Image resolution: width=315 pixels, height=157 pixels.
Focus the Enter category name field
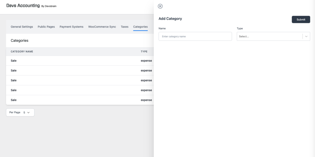[x=195, y=36]
